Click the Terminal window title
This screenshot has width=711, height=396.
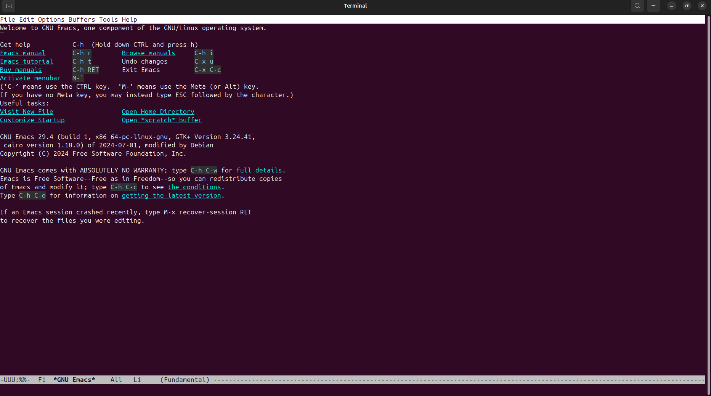point(355,6)
